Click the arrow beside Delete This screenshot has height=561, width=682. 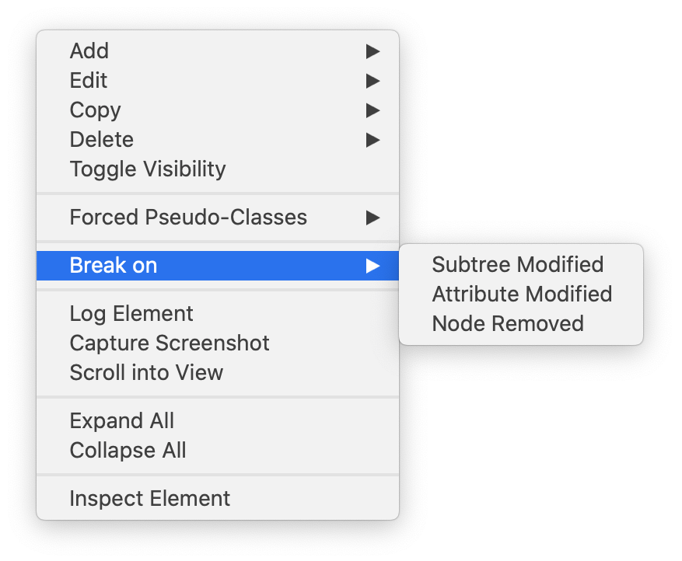(x=373, y=140)
